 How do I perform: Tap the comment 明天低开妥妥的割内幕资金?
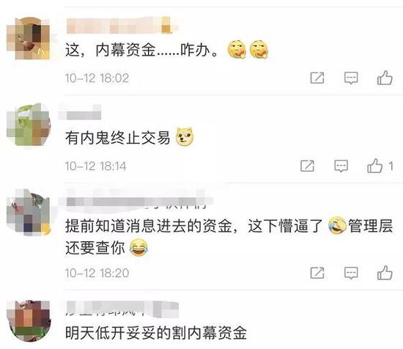(x=156, y=333)
